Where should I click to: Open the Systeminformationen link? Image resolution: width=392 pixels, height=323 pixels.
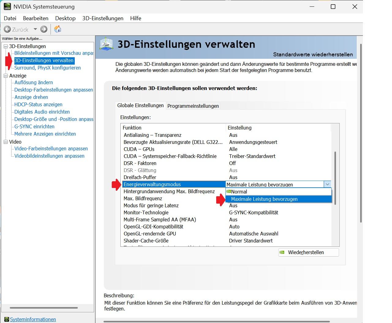click(x=33, y=319)
